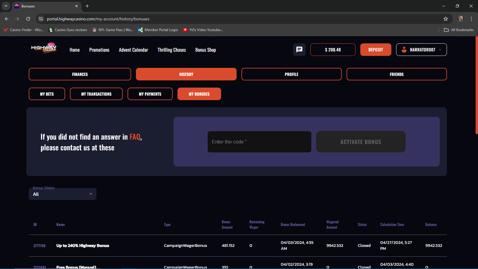The height and width of the screenshot is (269, 478).
Task: Open NARRATOR007 account menu
Action: point(421,50)
